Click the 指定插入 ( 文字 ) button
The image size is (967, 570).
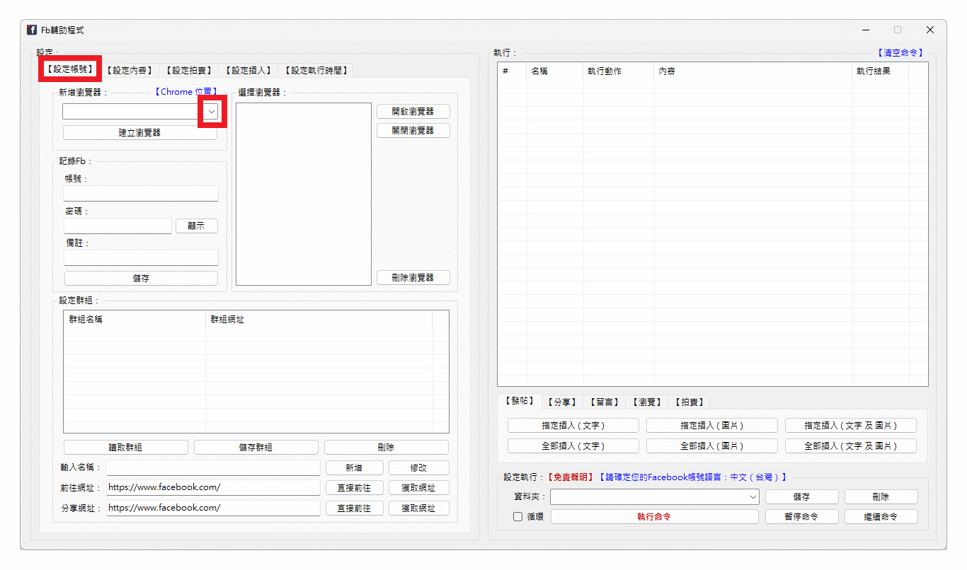(573, 426)
